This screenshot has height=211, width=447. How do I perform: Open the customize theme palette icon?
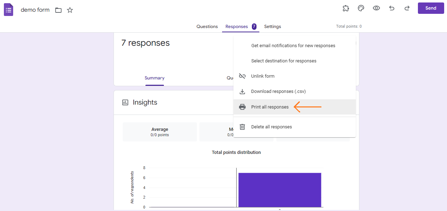361,8
